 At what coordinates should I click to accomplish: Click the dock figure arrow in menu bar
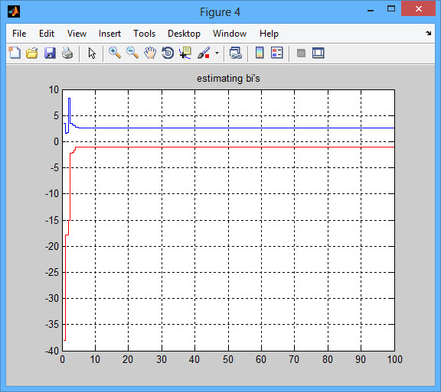click(x=428, y=33)
